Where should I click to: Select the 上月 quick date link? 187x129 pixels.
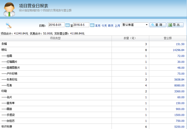117,25
